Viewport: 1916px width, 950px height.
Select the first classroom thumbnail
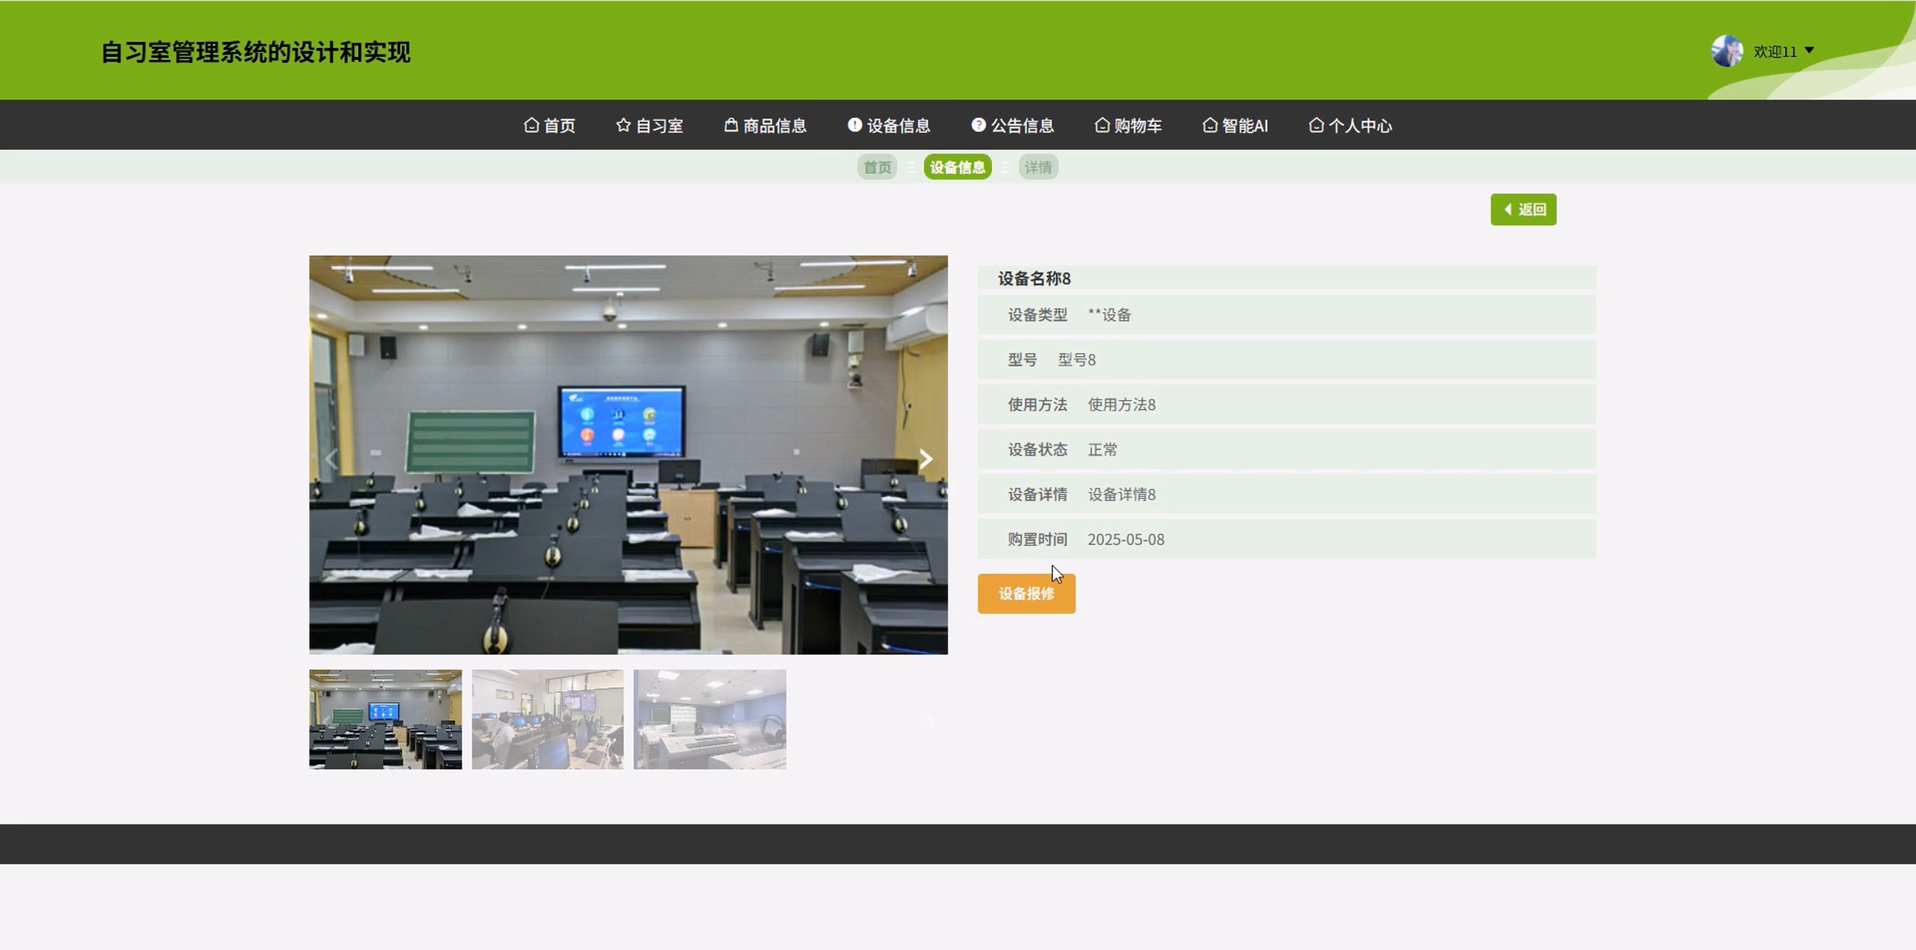(385, 720)
